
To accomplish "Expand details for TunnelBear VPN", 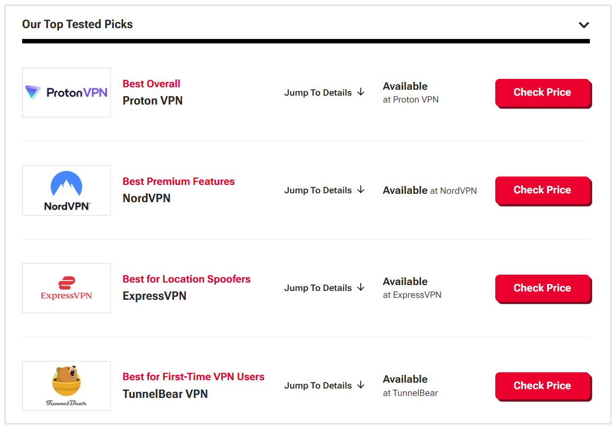I will (x=318, y=385).
